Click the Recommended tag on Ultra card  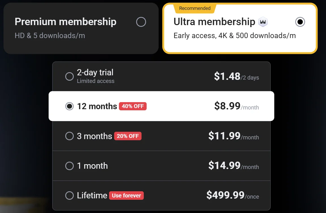click(195, 8)
